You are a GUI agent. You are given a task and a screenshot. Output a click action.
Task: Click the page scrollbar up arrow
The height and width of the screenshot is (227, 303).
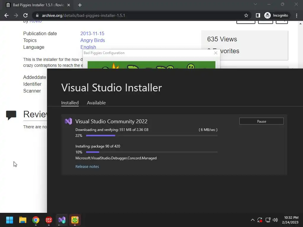[301, 24]
